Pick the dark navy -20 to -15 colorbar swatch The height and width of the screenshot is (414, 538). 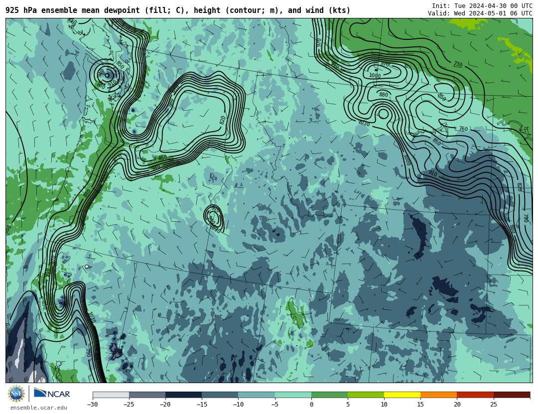click(183, 395)
